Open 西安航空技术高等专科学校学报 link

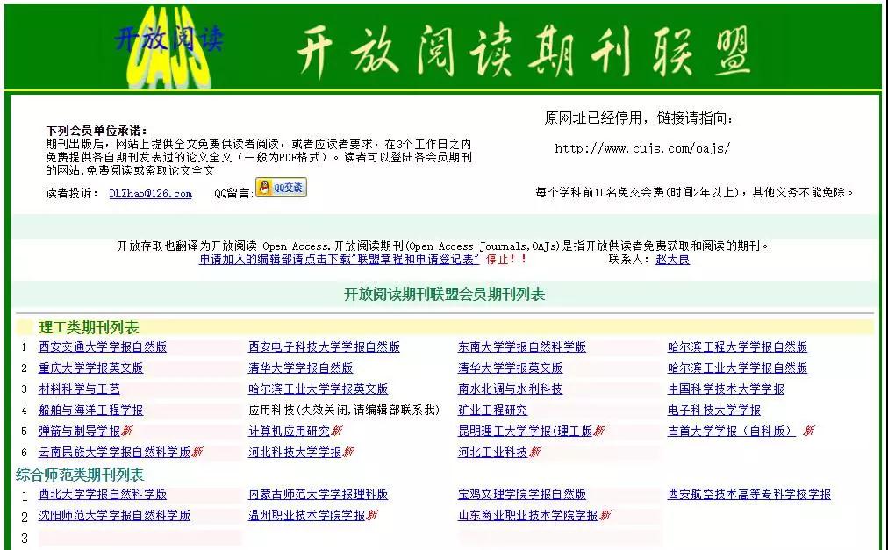749,494
